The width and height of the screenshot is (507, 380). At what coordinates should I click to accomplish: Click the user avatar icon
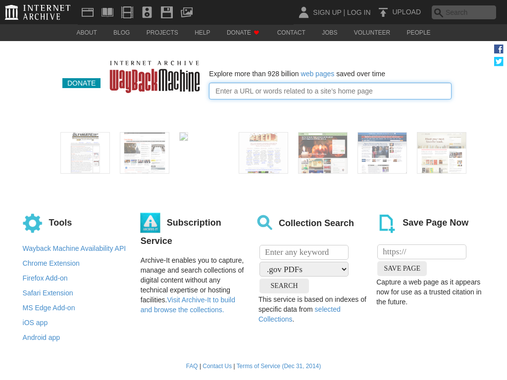[304, 12]
